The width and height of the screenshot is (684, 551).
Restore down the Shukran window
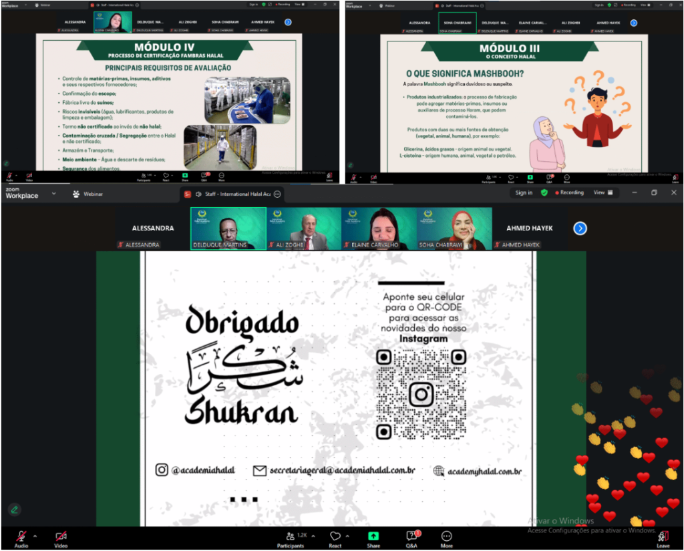[x=654, y=193]
